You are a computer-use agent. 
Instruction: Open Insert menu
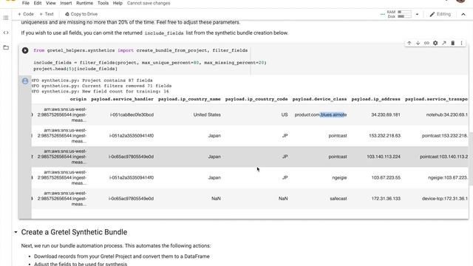pyautogui.click(x=66, y=3)
